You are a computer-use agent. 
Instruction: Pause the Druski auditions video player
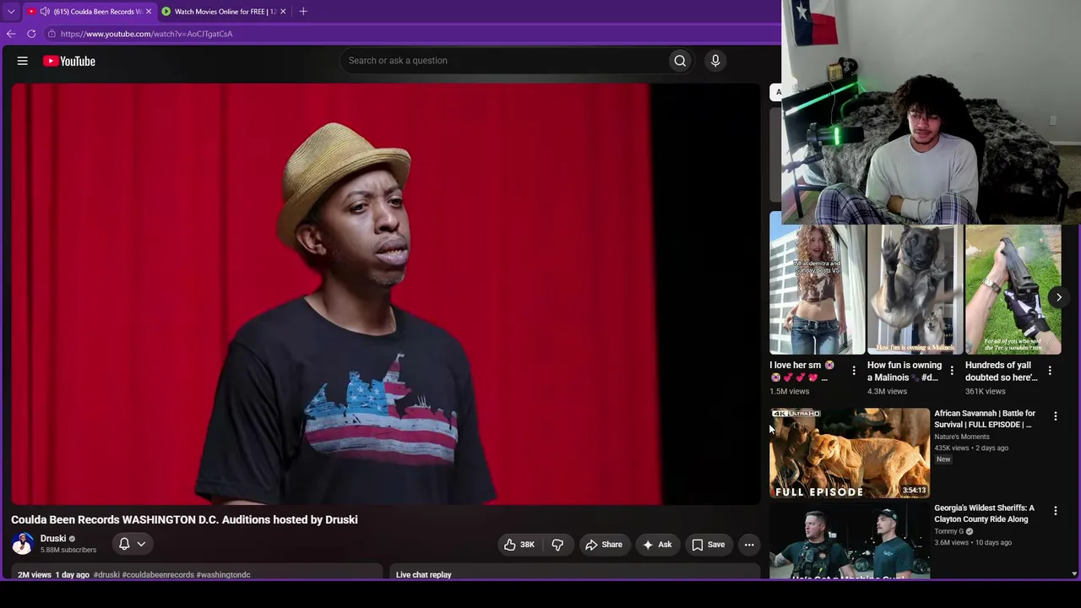coord(385,293)
